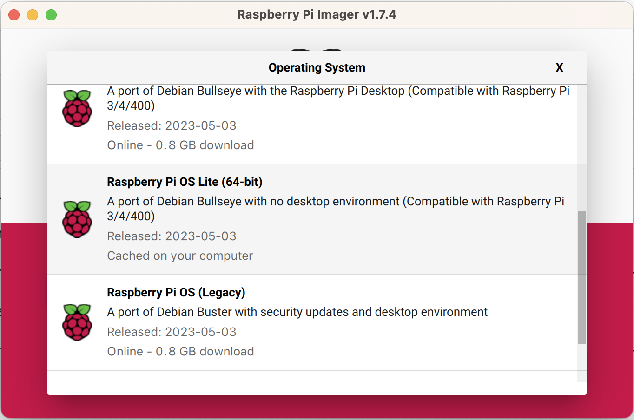Click raspberry icon of Raspberry Pi OS (Legacy)
Screen dimensions: 634x420
point(77,322)
